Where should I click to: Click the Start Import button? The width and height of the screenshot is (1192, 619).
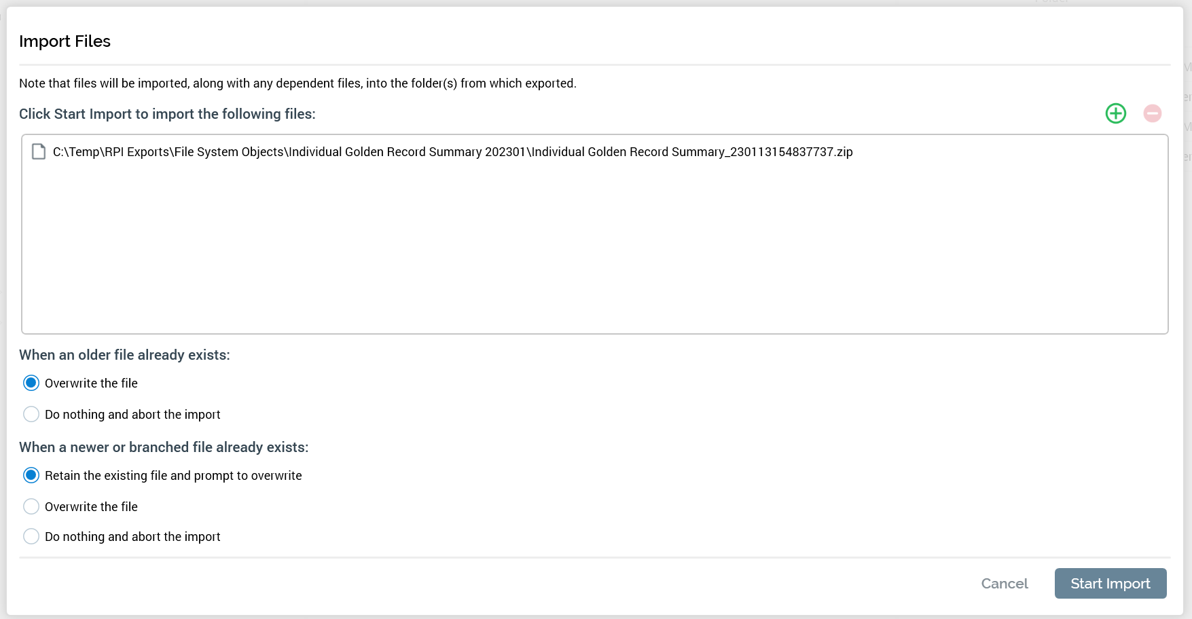pyautogui.click(x=1110, y=583)
